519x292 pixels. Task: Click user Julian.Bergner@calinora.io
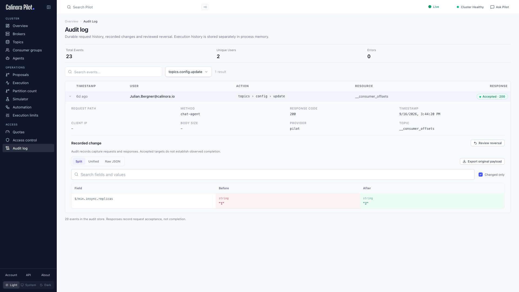tap(152, 97)
